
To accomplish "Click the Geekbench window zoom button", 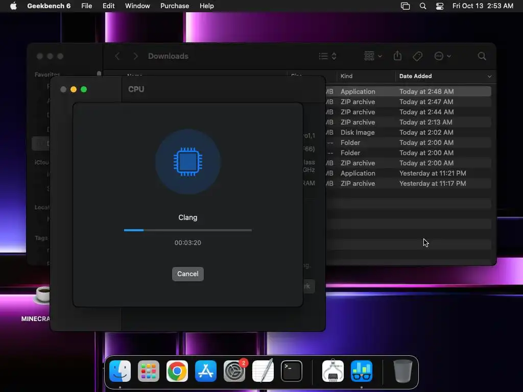I will coord(84,89).
